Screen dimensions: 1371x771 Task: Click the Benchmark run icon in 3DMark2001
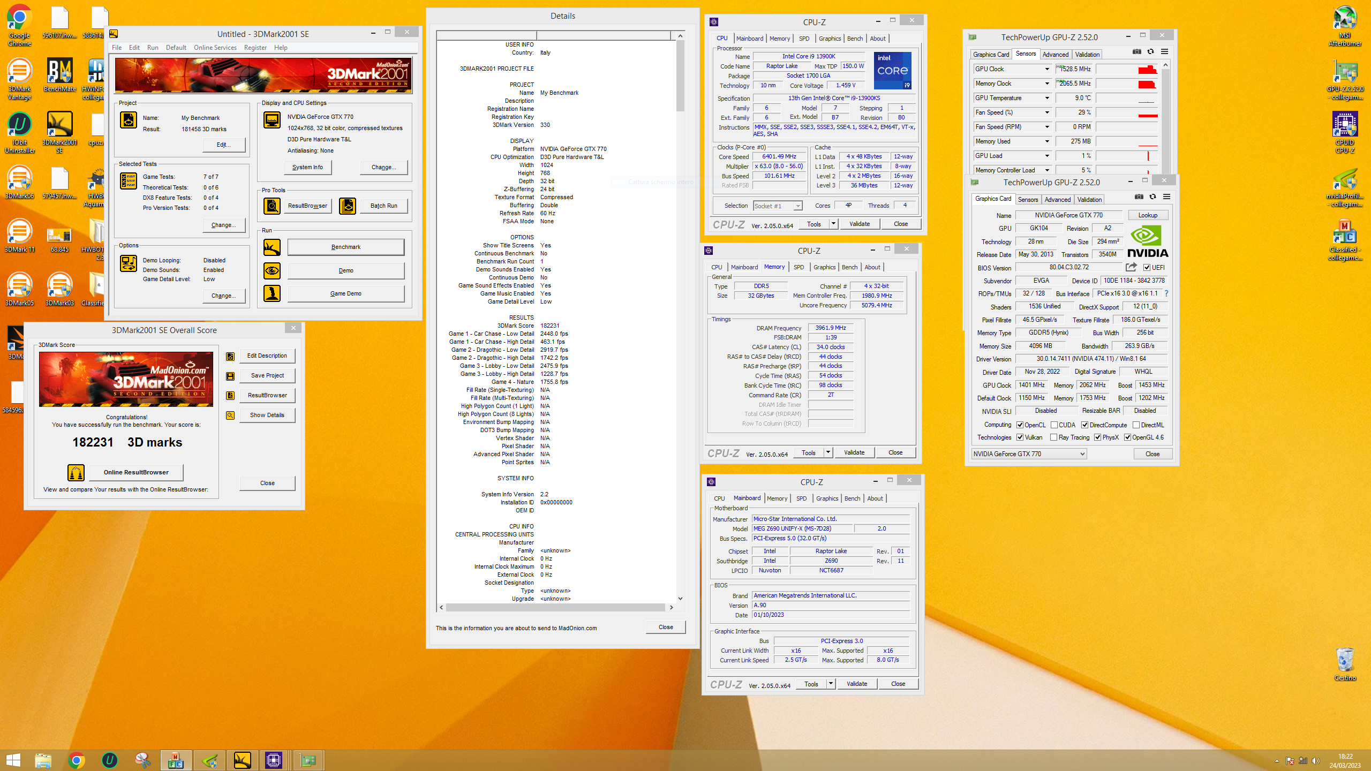pos(272,247)
